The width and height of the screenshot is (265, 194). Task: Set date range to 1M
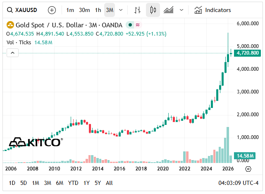pos(36,183)
